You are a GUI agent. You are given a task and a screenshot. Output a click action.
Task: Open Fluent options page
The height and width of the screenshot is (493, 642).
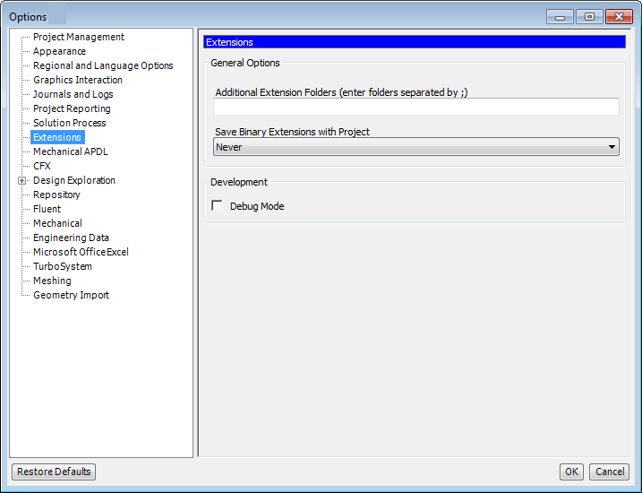[47, 209]
